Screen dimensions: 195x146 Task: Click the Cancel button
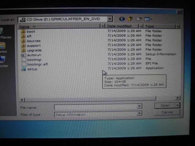167,112
